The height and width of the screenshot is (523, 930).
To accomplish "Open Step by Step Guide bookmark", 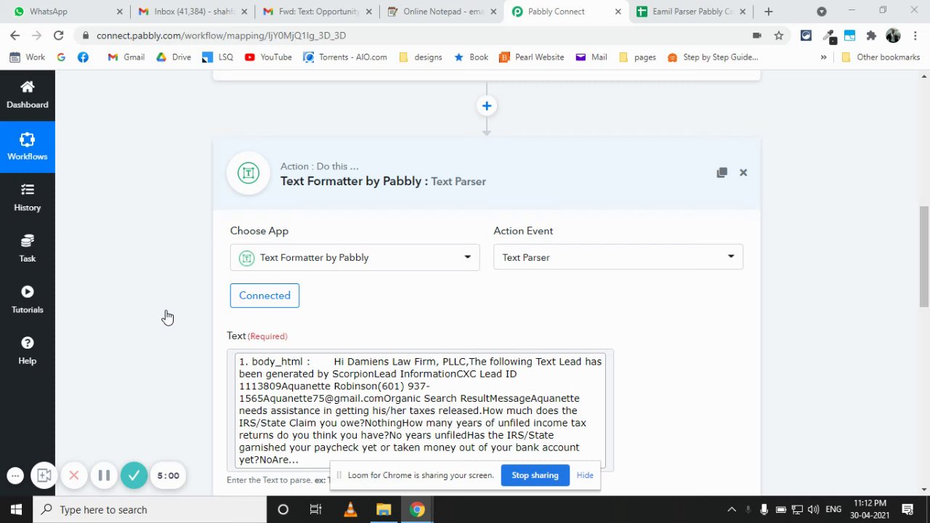I will 713,57.
